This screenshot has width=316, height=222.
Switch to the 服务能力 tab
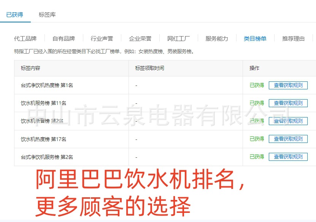(217, 38)
